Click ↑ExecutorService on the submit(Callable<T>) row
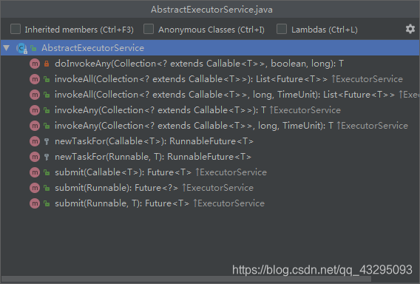This screenshot has width=420, height=284. 231,172
